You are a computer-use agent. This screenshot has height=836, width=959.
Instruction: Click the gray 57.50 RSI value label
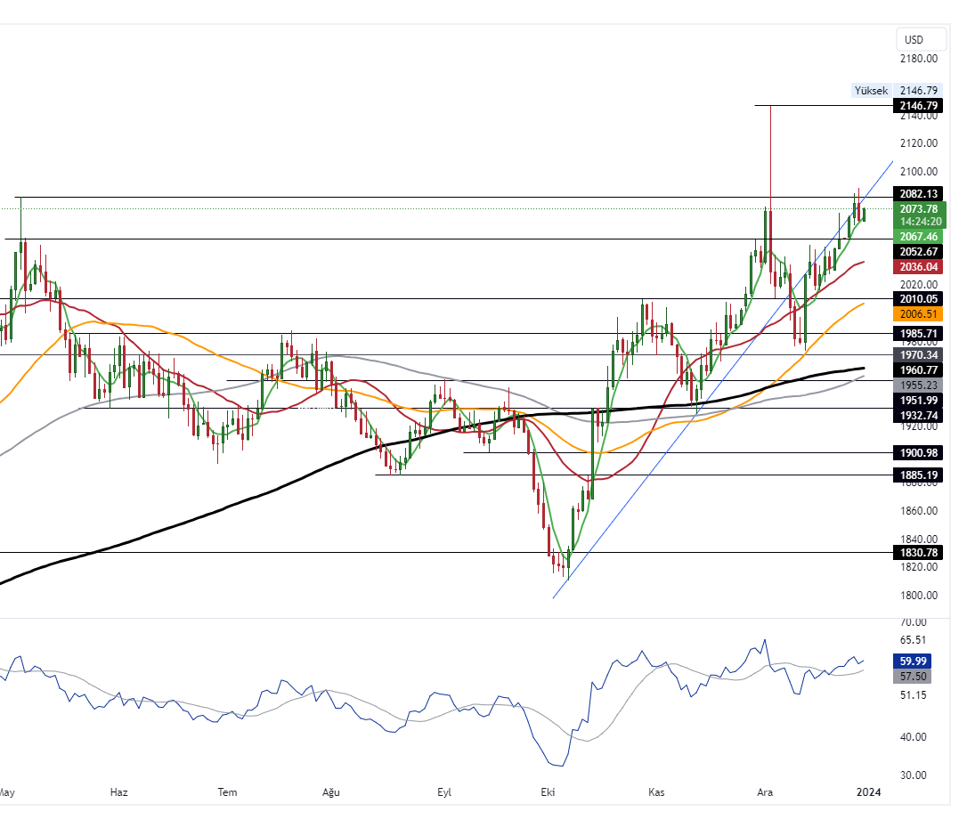(917, 676)
